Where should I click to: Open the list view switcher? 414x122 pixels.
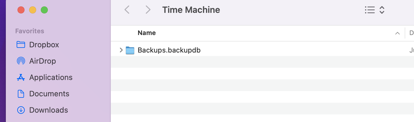pos(375,10)
